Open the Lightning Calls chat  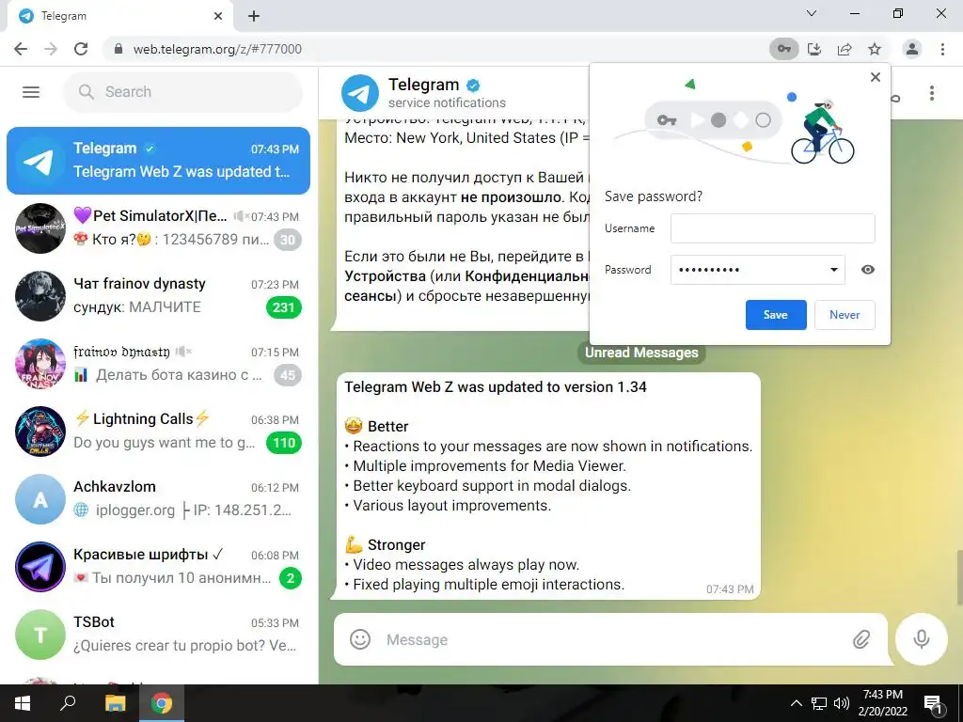point(158,431)
